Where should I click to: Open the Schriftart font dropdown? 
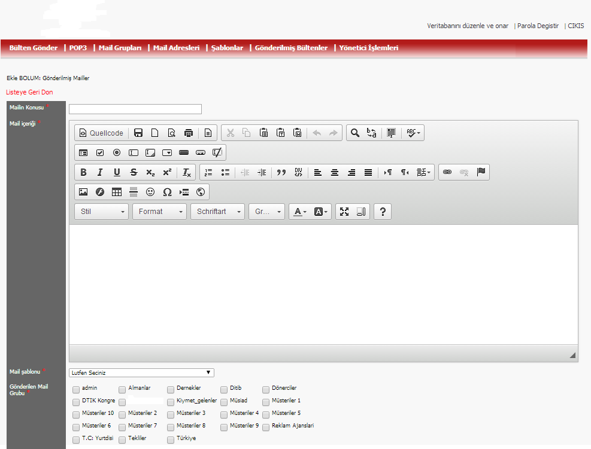pos(218,212)
